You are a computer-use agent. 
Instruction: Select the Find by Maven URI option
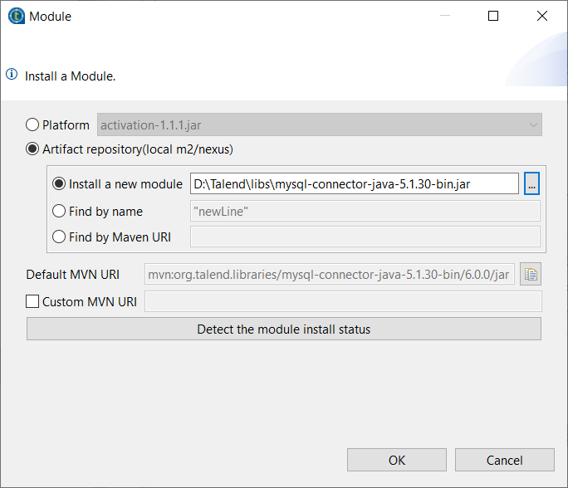[60, 237]
